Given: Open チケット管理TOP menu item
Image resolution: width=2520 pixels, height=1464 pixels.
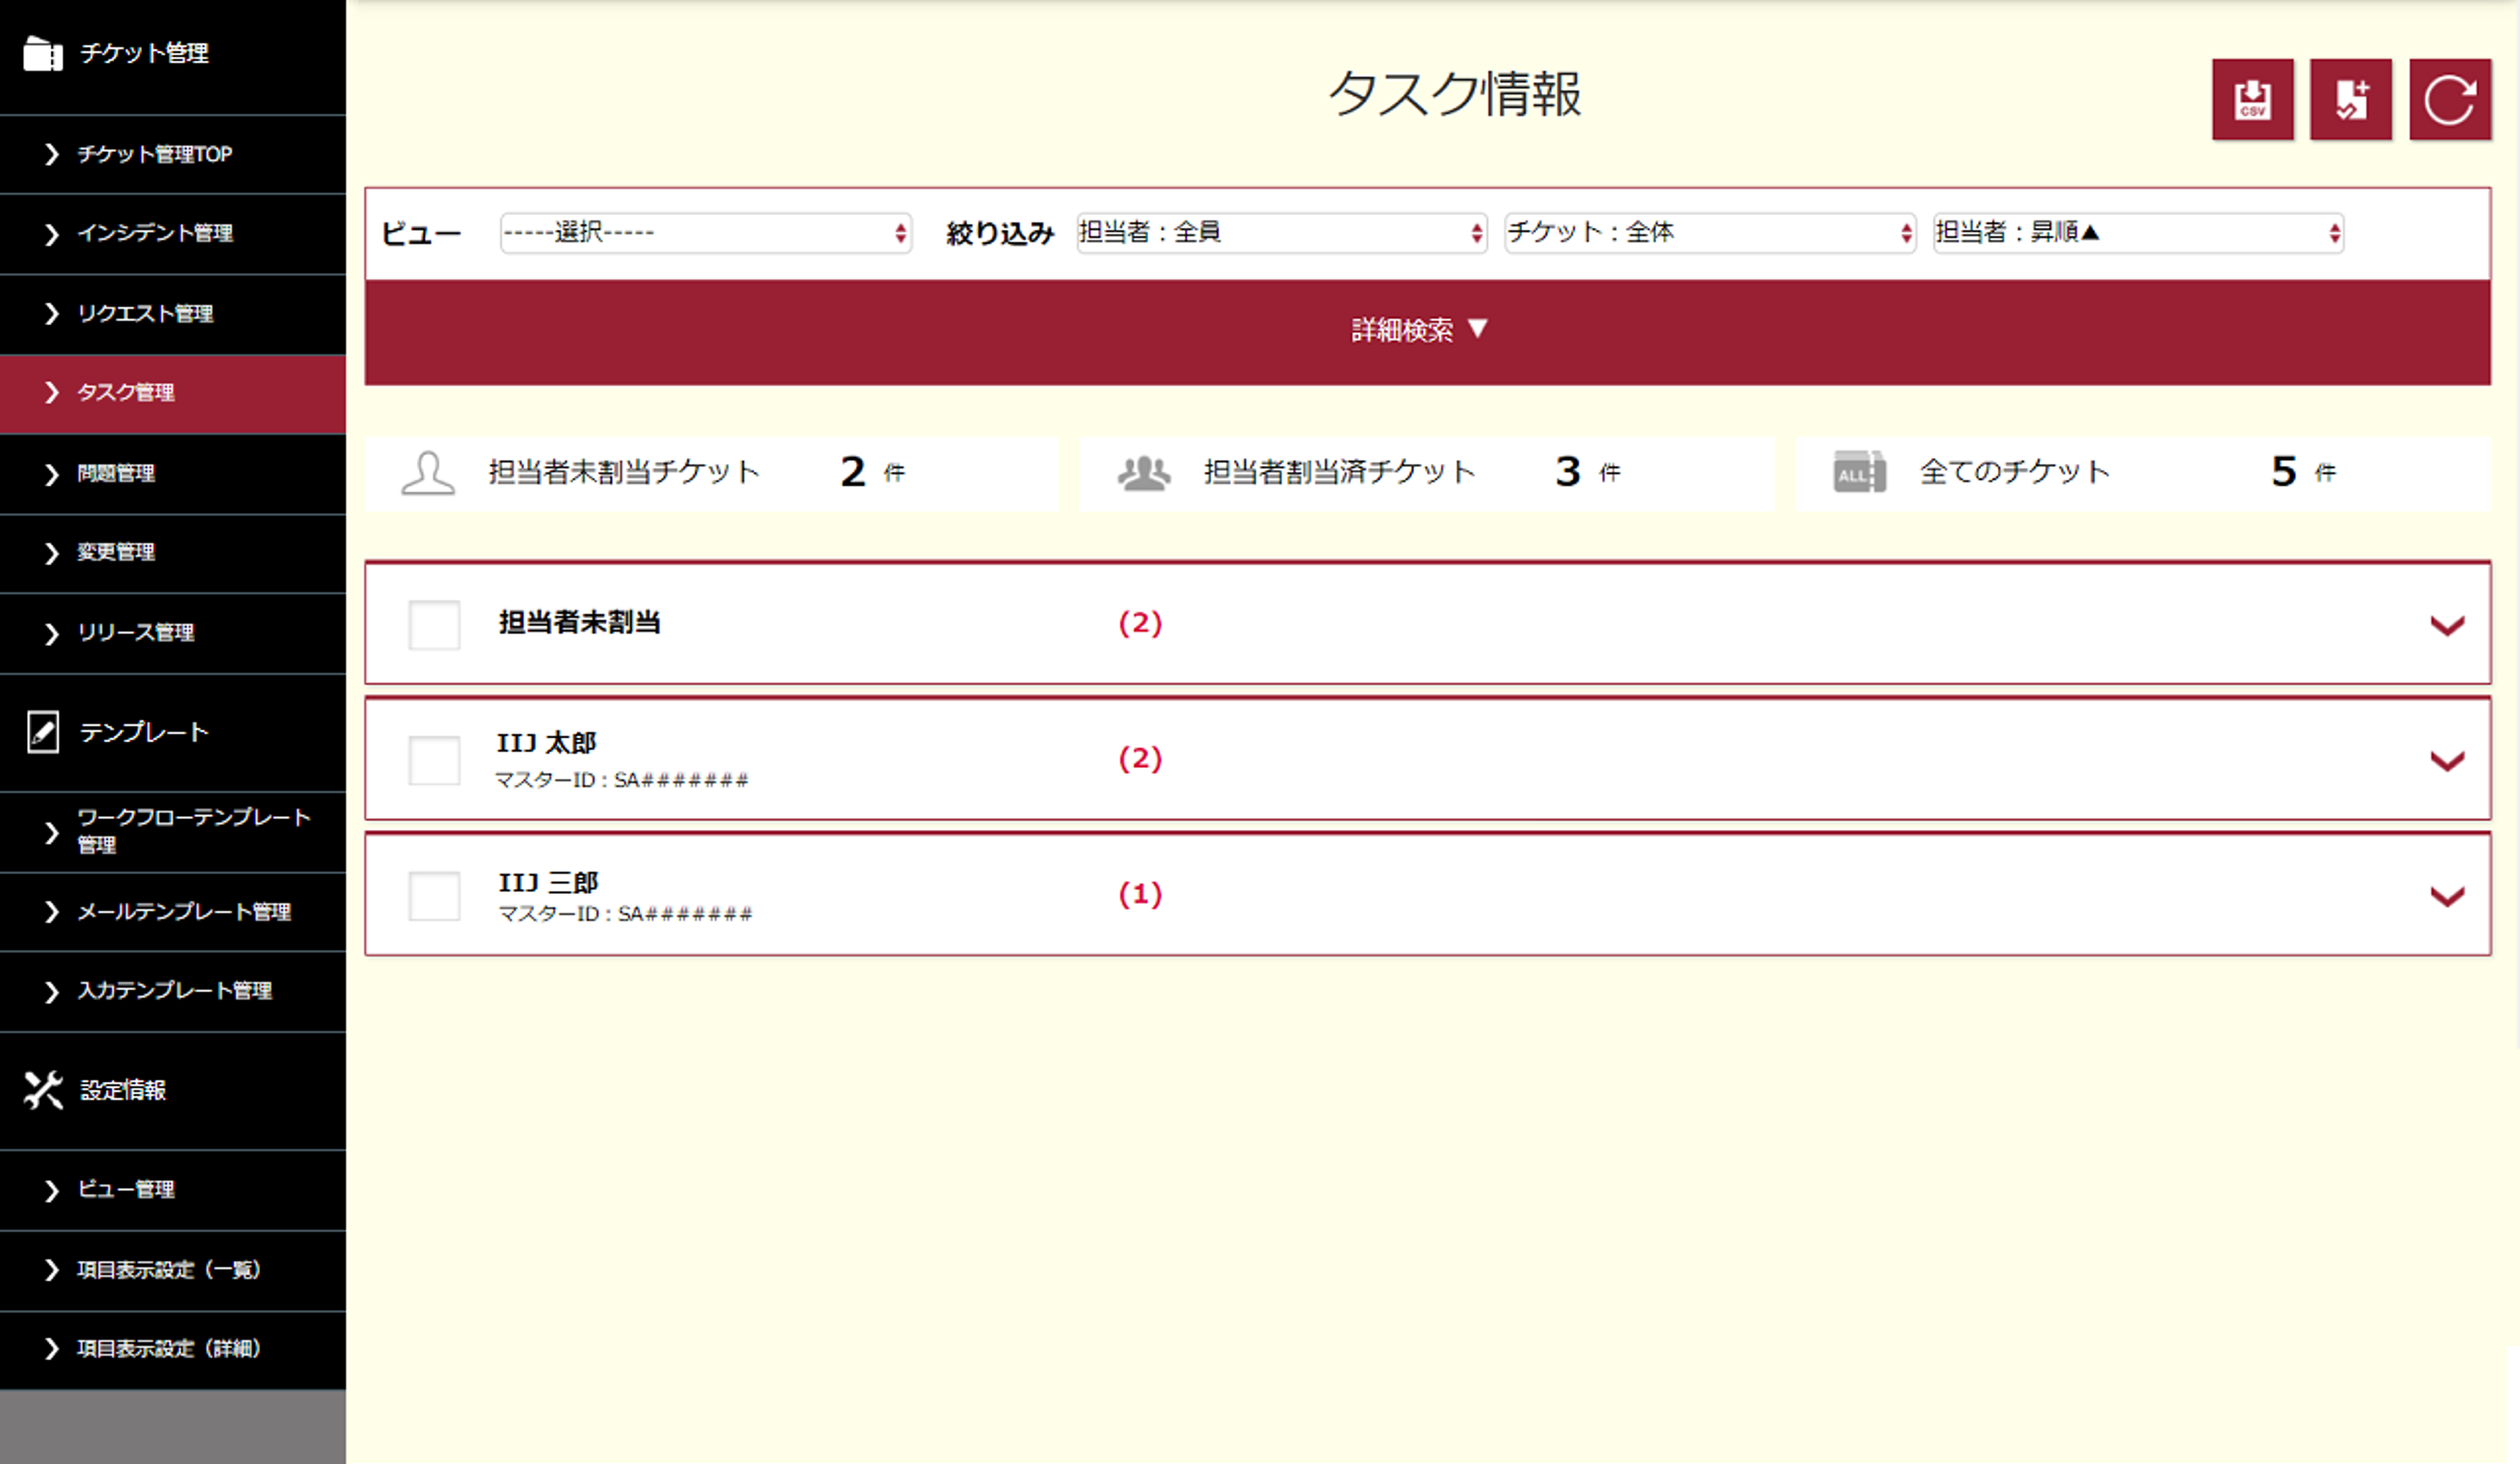Looking at the screenshot, I should tap(173, 154).
